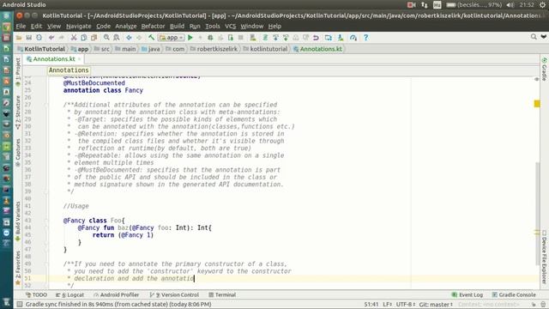Collapse the fun baz fold at line 44
549x309 pixels.
coord(45,227)
